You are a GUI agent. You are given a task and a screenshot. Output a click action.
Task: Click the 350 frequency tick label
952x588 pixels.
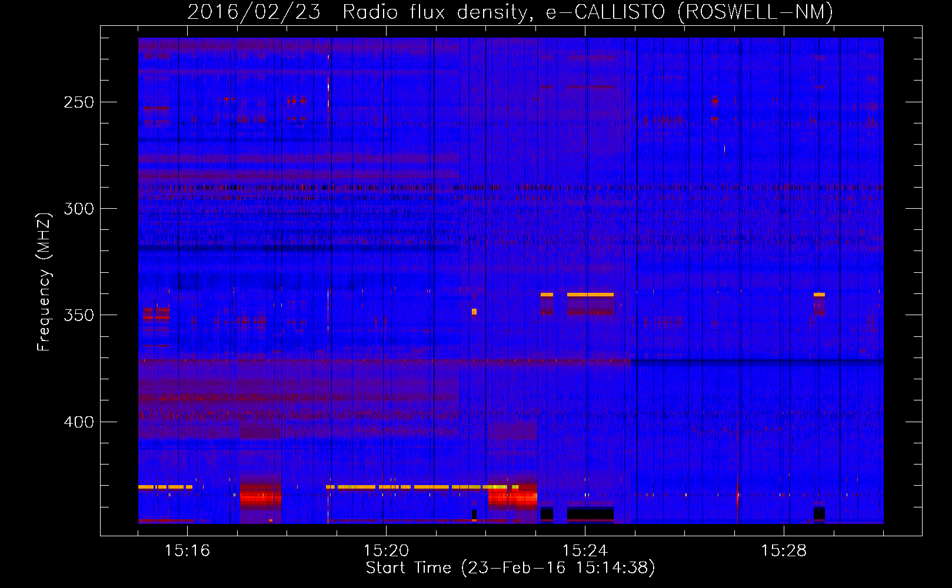click(x=79, y=315)
